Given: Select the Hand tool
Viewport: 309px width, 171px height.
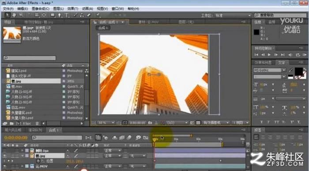Looking at the screenshot, I should [x=14, y=15].
